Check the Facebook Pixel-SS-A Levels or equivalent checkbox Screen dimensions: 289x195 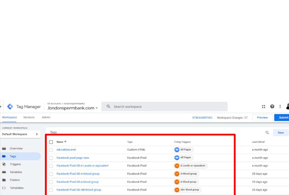point(51,166)
